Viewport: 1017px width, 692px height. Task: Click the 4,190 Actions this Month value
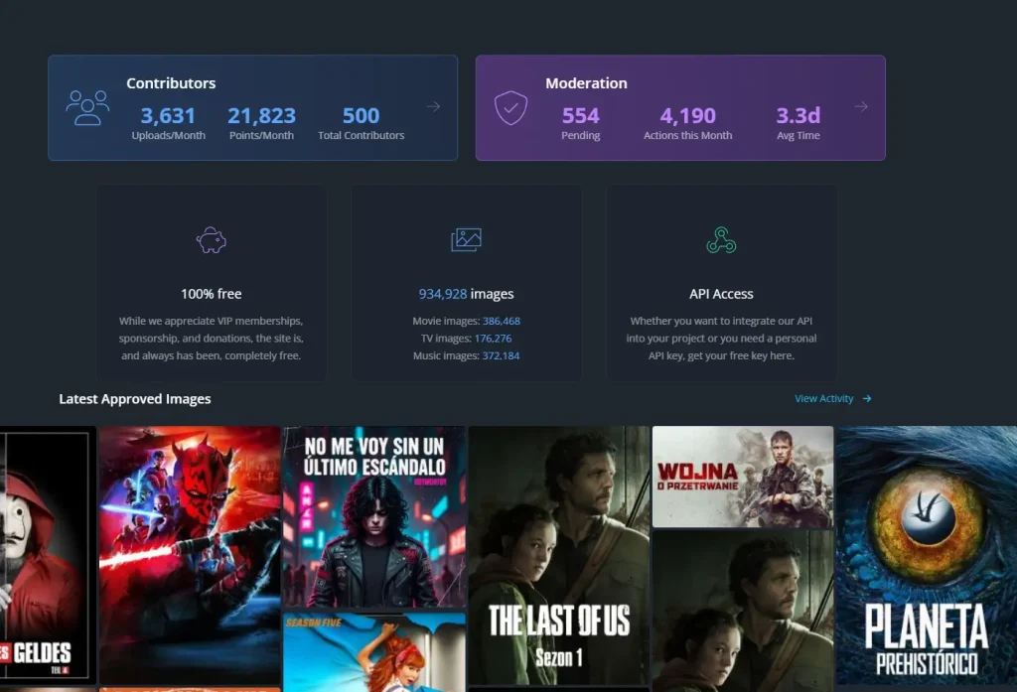[x=687, y=115]
